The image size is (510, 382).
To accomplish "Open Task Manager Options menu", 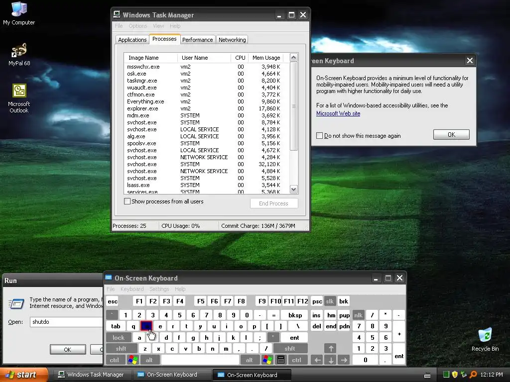I will click(x=137, y=26).
